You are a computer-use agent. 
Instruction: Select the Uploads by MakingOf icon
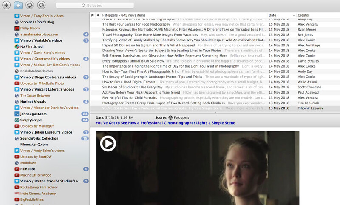(x=17, y=126)
